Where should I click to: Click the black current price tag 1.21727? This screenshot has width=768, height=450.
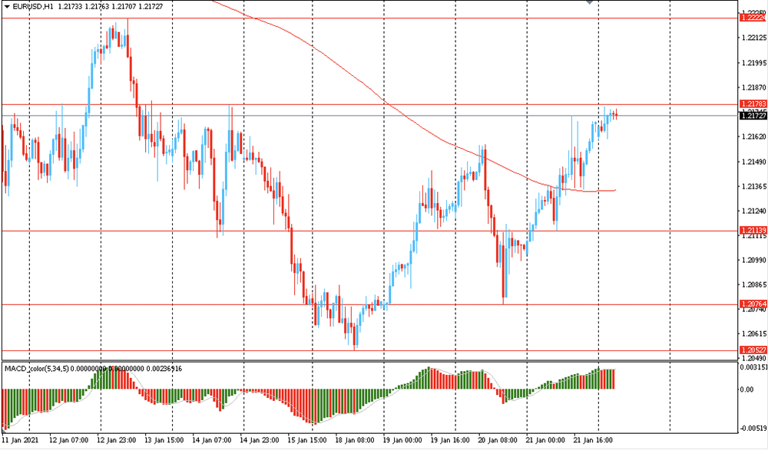pyautogui.click(x=753, y=116)
